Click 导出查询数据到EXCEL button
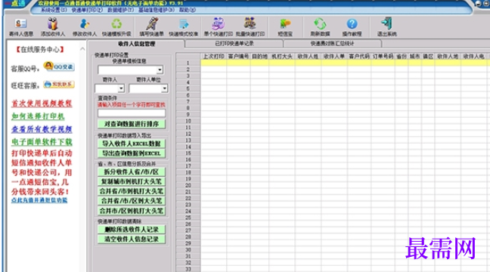This screenshot has width=490, height=272. tap(132, 153)
